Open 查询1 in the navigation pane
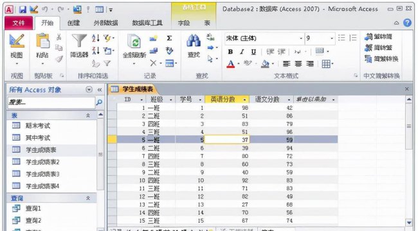Screen dimensions: 418x231 (33, 209)
